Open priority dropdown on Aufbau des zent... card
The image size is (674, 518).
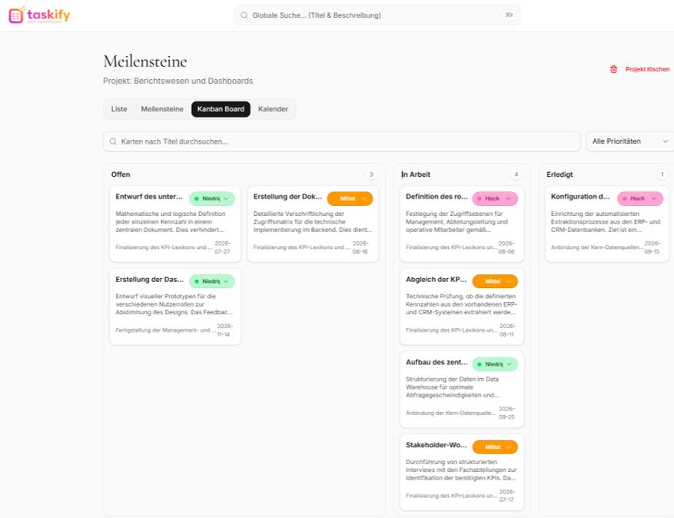pos(495,364)
